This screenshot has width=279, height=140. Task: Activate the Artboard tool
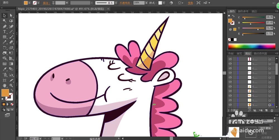(x=4, y=80)
